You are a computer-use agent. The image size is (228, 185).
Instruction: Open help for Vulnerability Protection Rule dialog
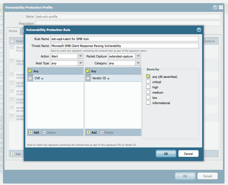pos(199,30)
